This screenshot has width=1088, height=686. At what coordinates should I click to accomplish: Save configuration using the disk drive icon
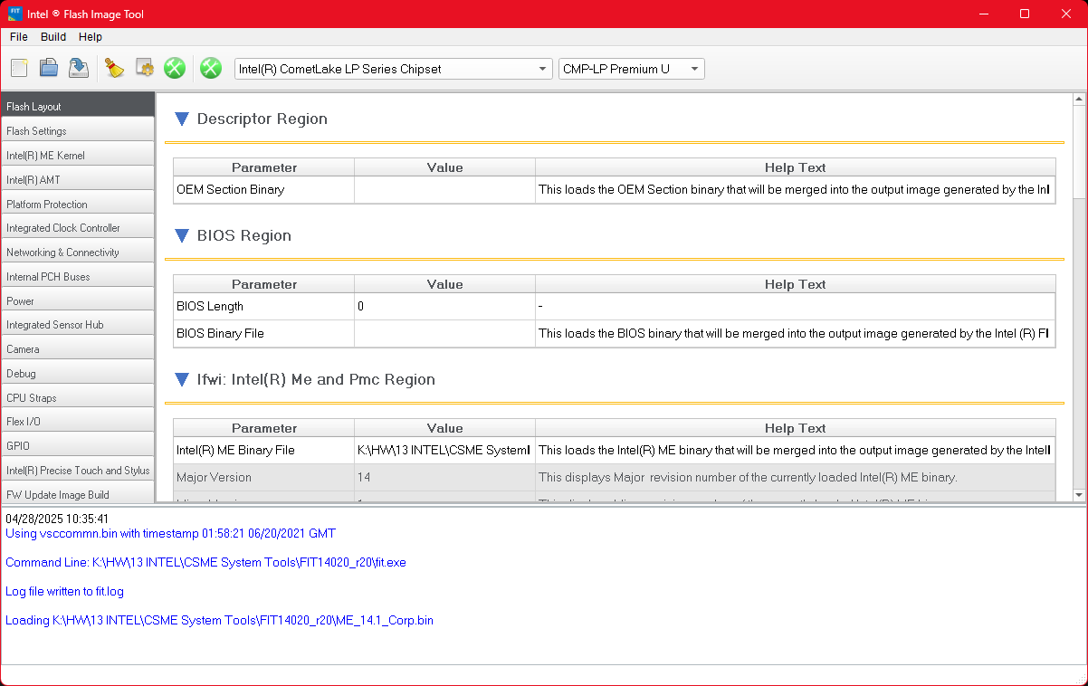(79, 68)
